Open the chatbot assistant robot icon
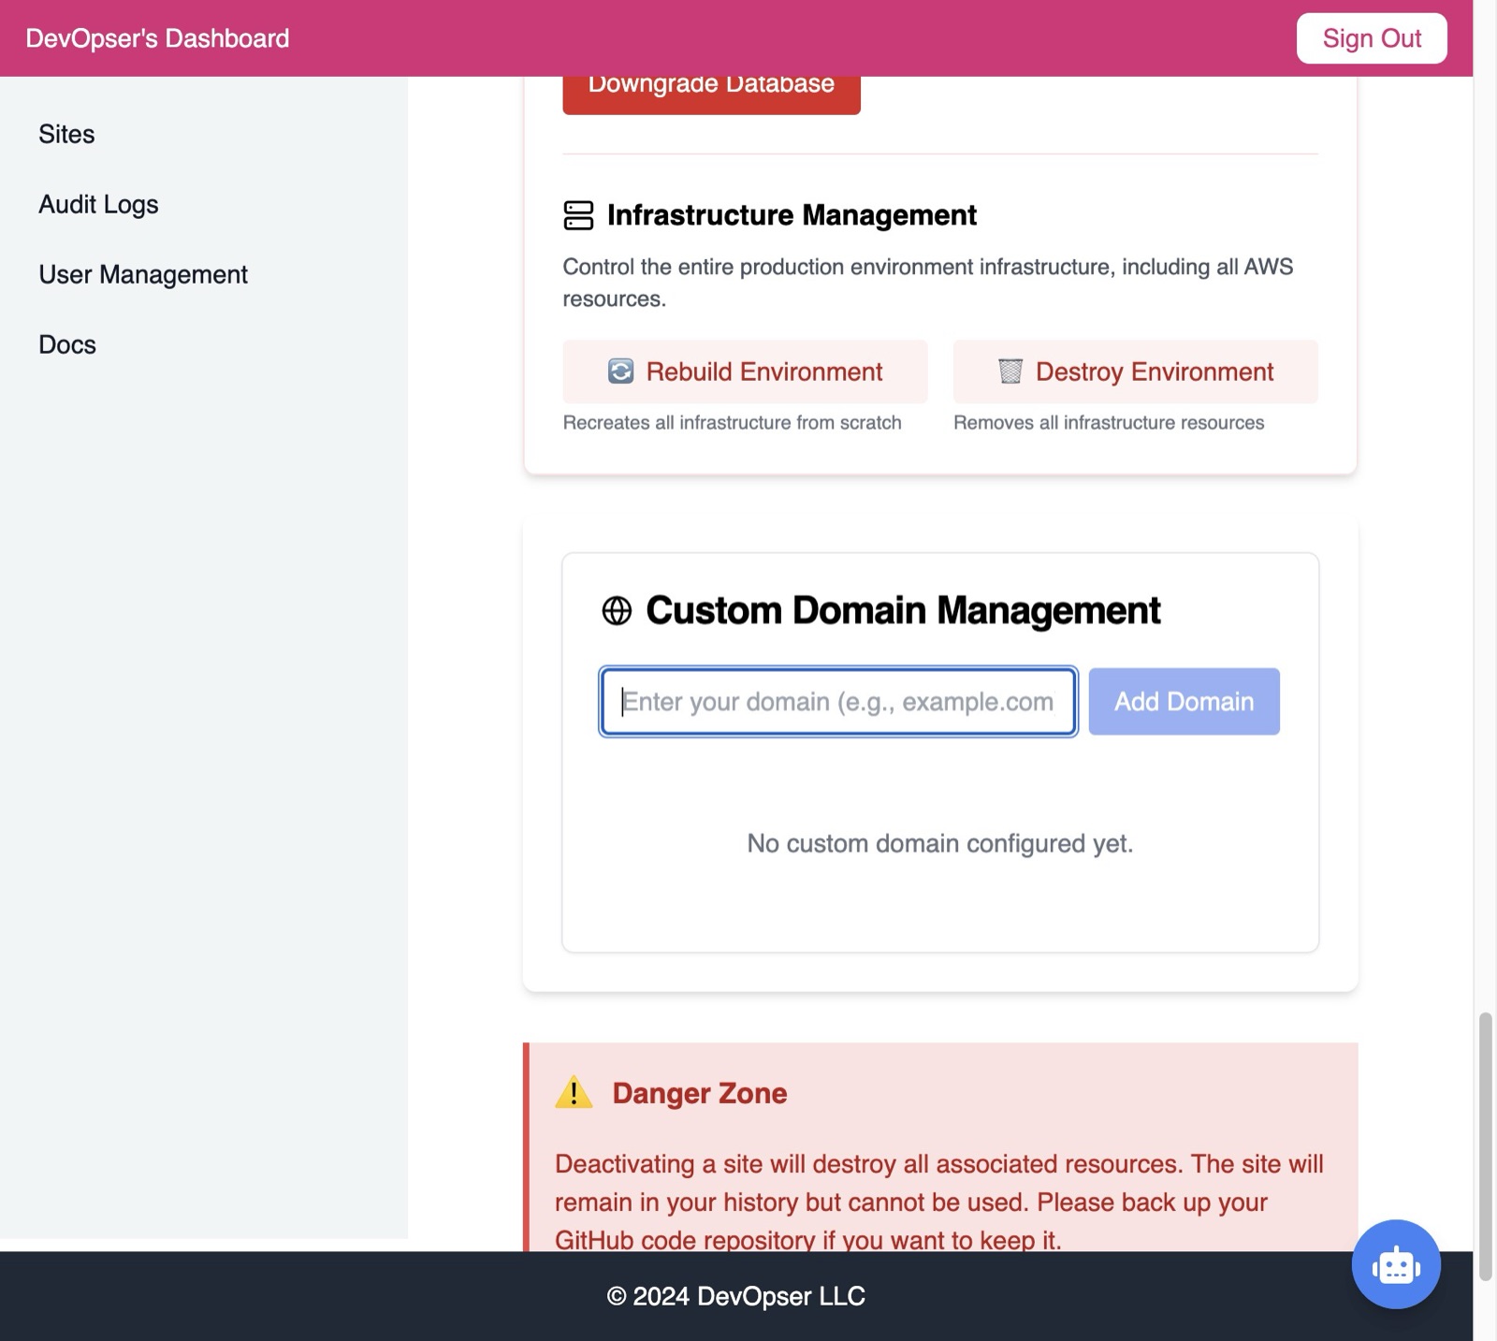Image resolution: width=1497 pixels, height=1341 pixels. point(1395,1264)
